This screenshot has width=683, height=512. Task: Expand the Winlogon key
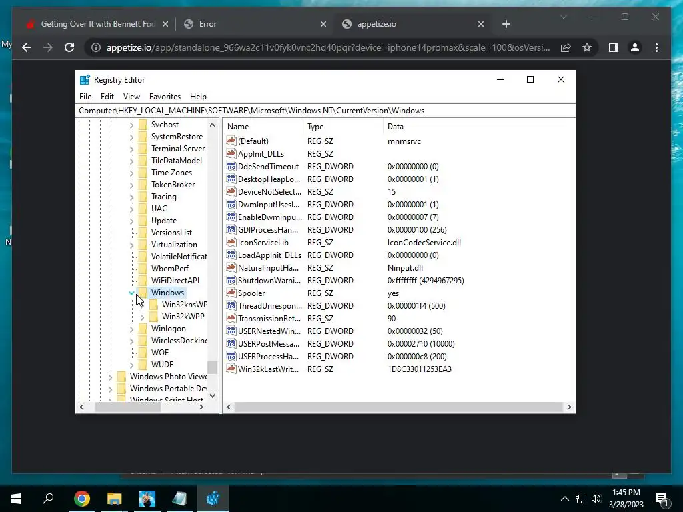point(131,329)
